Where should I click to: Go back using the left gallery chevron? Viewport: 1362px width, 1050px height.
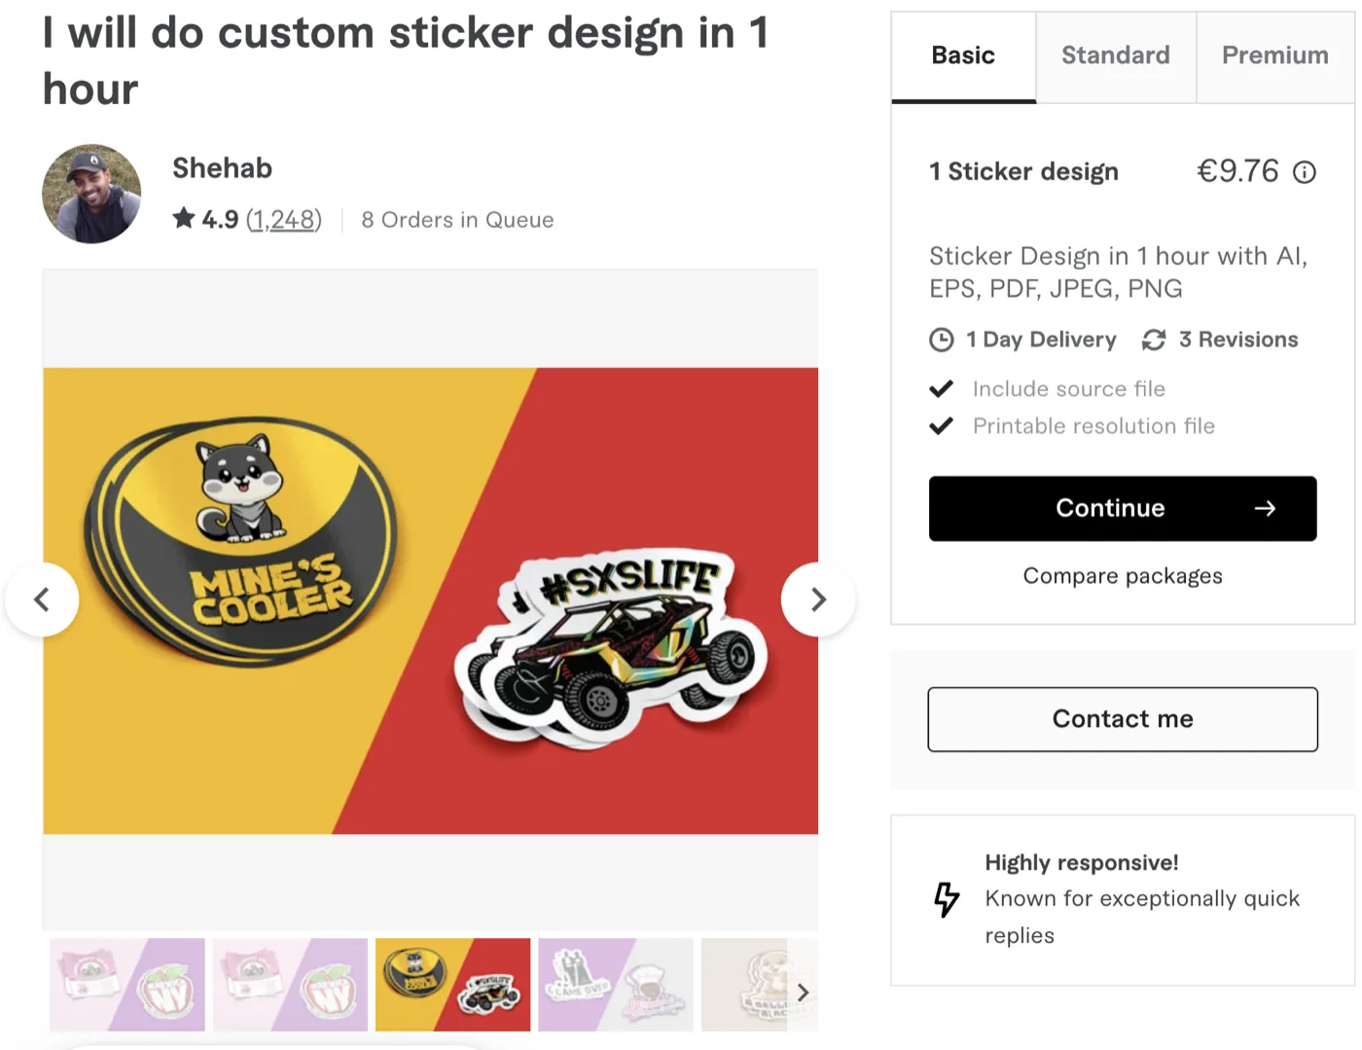pos(43,599)
